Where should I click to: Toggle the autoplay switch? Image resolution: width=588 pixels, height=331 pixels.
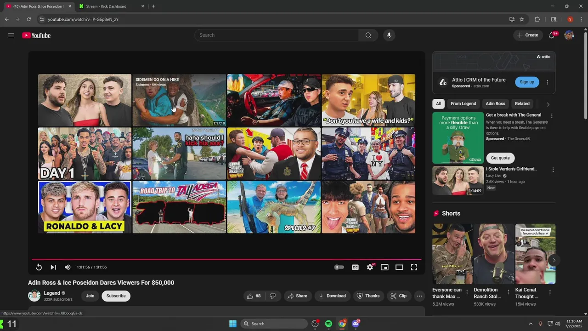(x=339, y=267)
